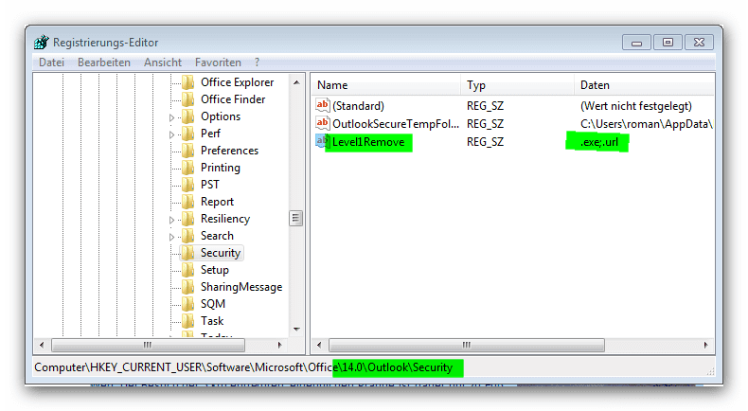Expand the Options registry key
The height and width of the screenshot is (411, 748).
(171, 117)
